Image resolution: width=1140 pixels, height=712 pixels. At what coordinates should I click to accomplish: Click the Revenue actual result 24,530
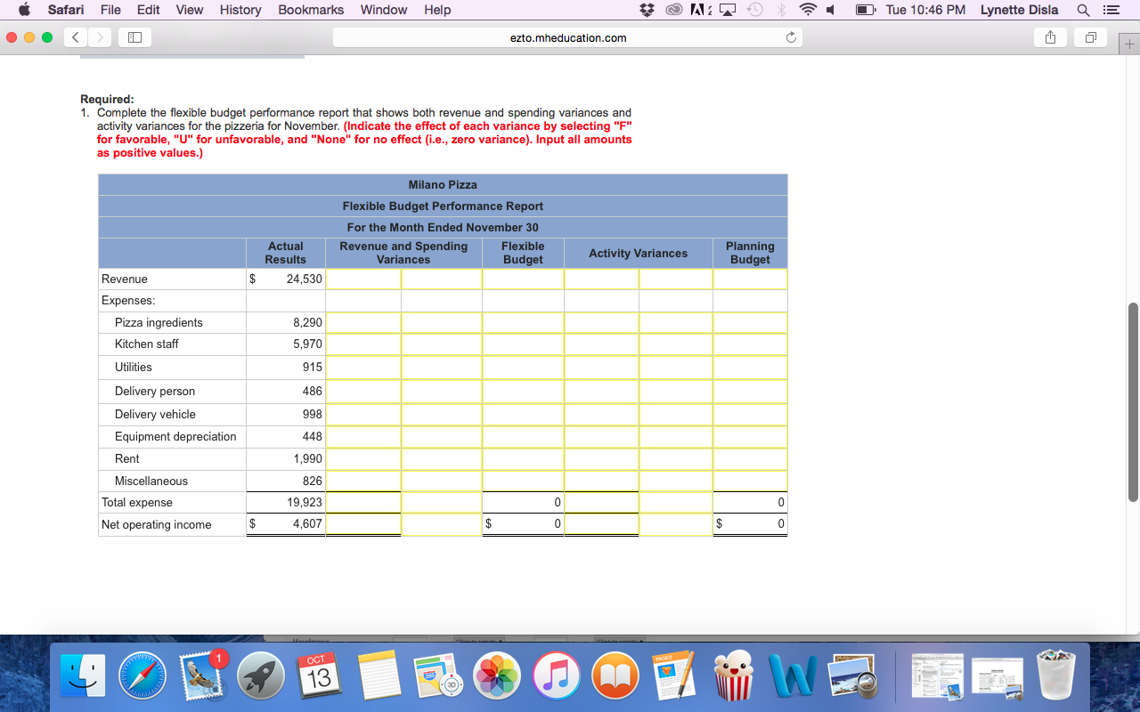click(305, 279)
